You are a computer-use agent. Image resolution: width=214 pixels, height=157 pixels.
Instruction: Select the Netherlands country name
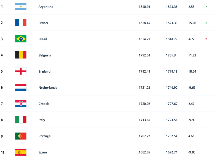click(x=48, y=88)
